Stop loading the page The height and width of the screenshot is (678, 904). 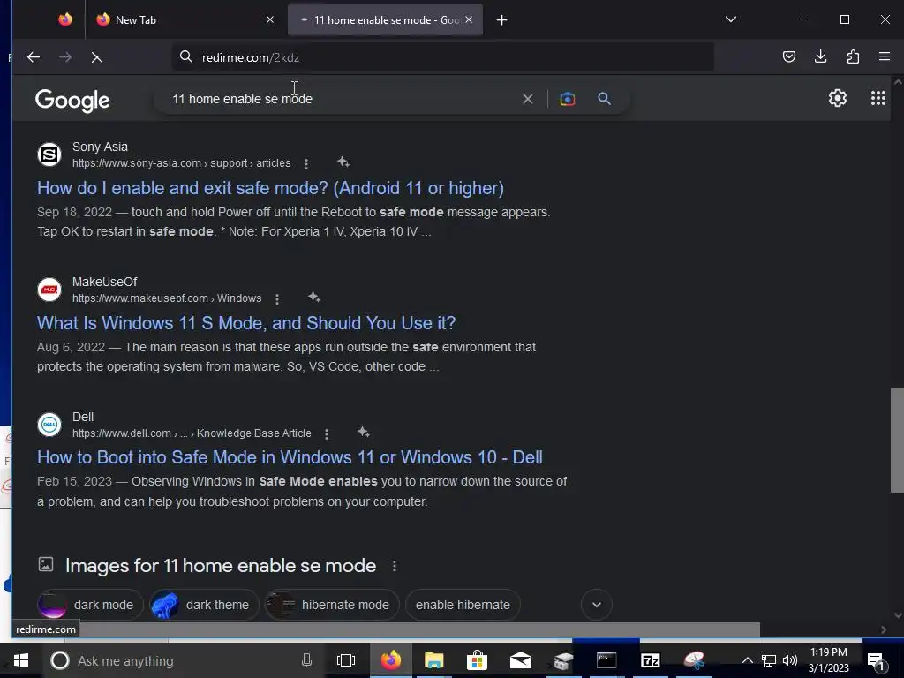(x=96, y=57)
